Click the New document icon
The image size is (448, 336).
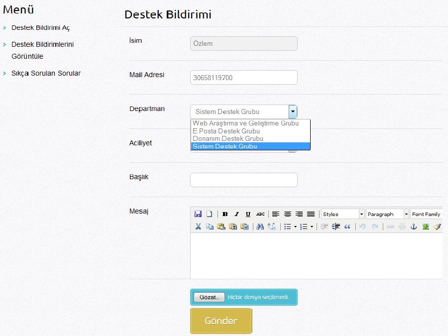pos(210,214)
